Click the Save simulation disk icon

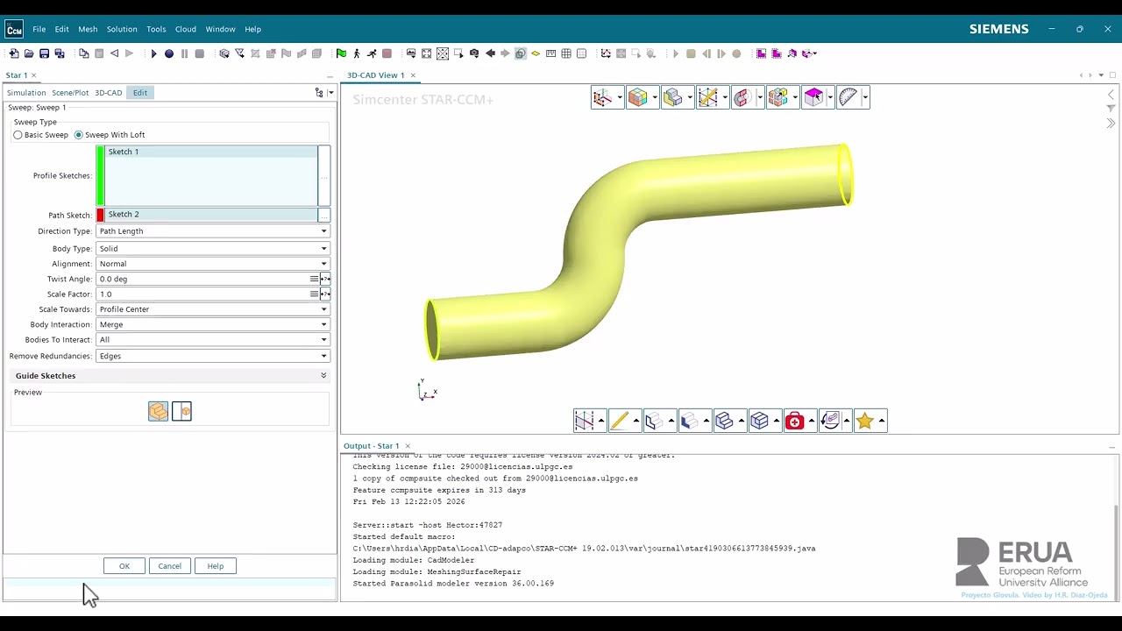44,53
